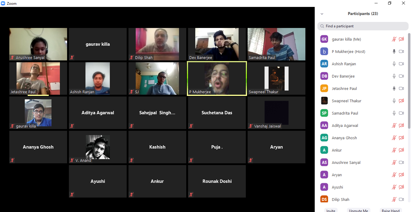
Task: Click camera icon next to Ashish Ranjan
Action: coord(401,64)
